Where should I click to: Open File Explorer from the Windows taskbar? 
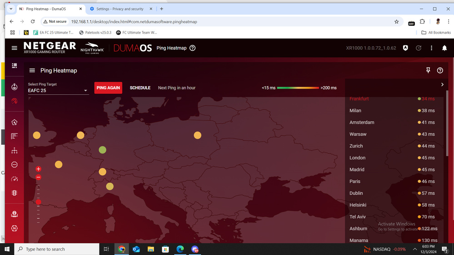click(151, 249)
